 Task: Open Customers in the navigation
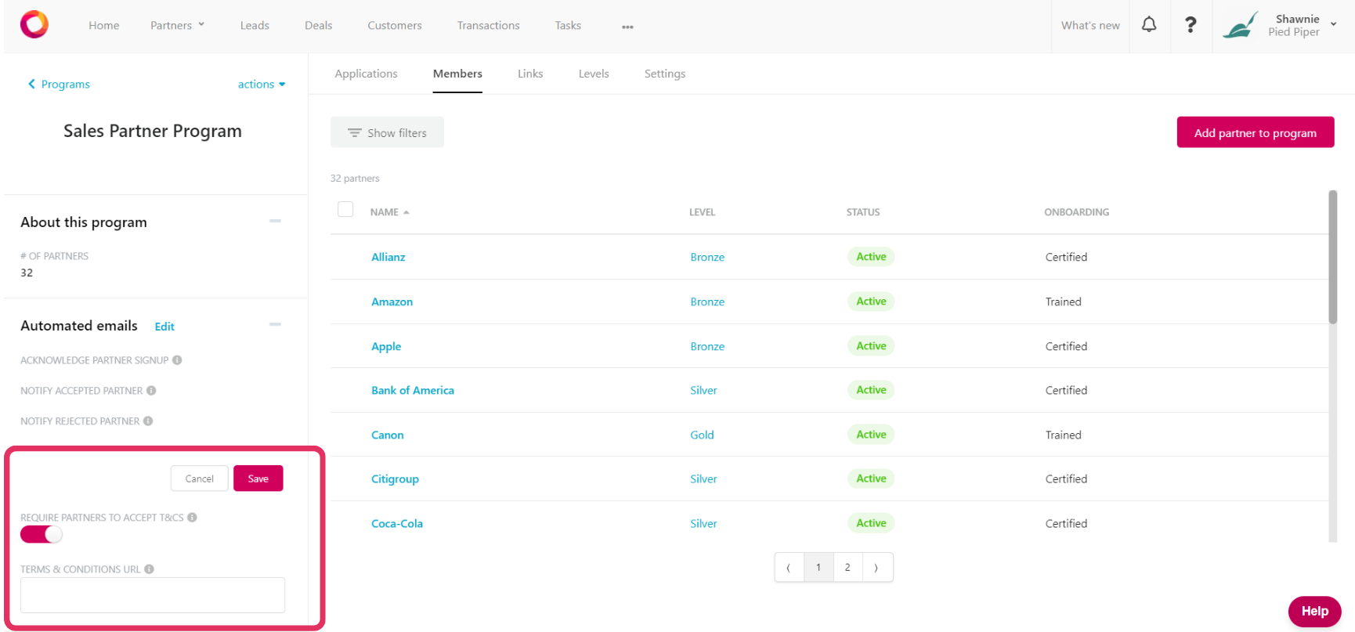[x=395, y=26]
